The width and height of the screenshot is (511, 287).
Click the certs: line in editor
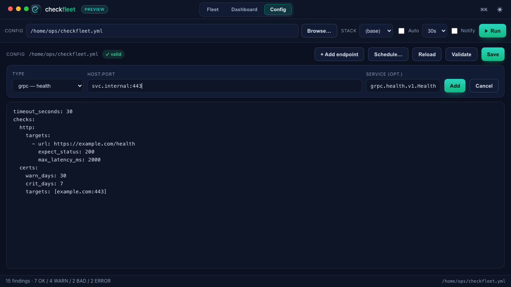(29, 167)
